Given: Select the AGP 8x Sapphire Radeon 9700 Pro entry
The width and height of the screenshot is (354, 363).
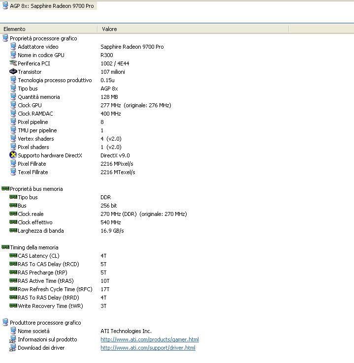Looking at the screenshot, I should [x=52, y=6].
